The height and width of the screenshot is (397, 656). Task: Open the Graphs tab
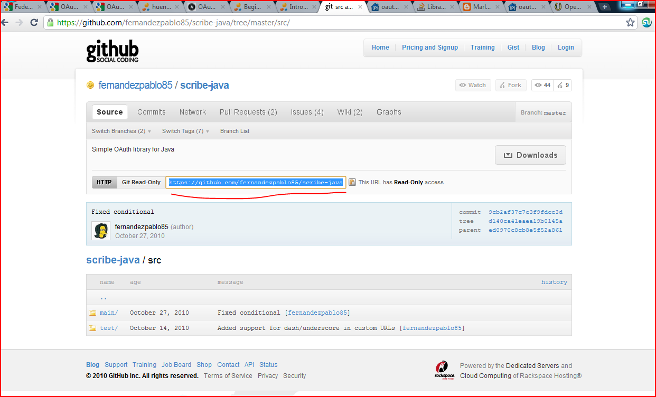(x=389, y=112)
